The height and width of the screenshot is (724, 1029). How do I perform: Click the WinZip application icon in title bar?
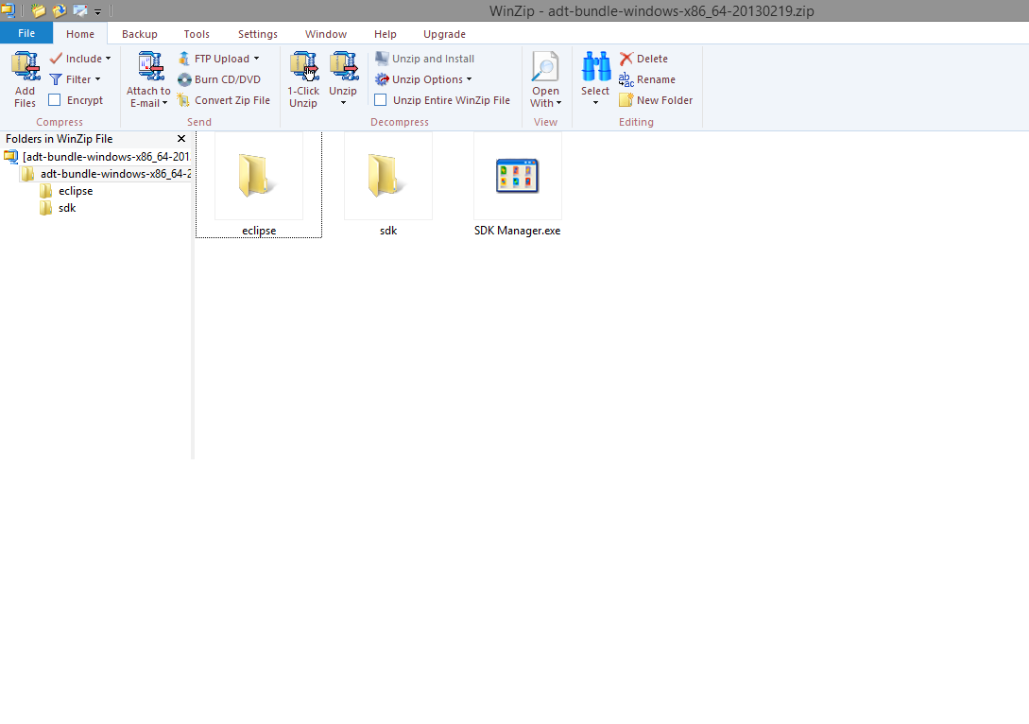click(8, 10)
